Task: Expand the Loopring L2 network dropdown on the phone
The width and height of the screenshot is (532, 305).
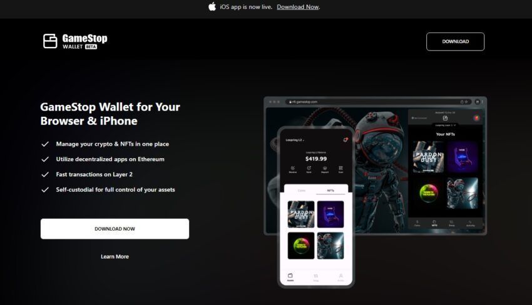Action: click(295, 140)
